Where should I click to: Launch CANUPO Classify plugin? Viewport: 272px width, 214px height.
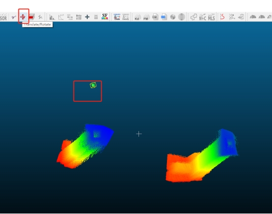(x=126, y=17)
